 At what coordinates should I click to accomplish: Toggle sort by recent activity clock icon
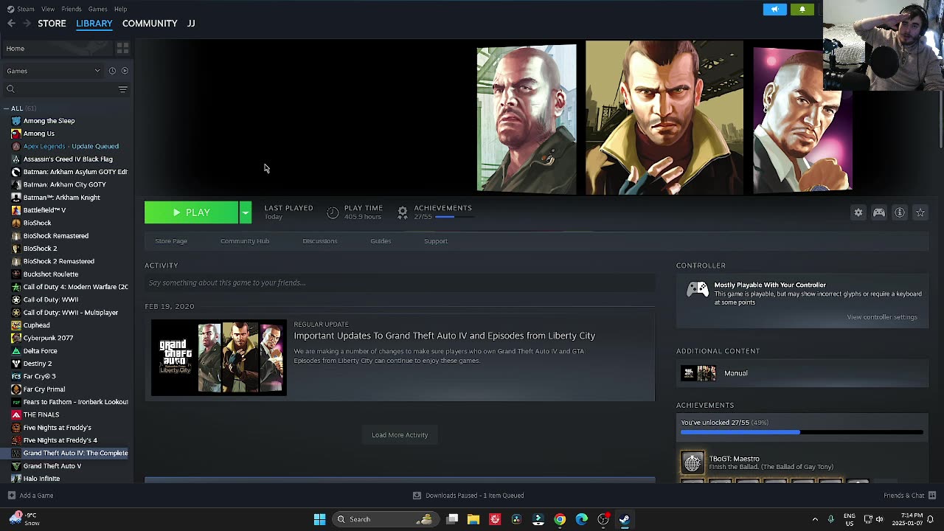click(112, 71)
